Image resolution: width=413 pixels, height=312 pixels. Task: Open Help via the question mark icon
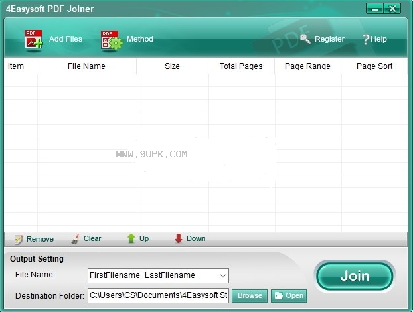366,39
